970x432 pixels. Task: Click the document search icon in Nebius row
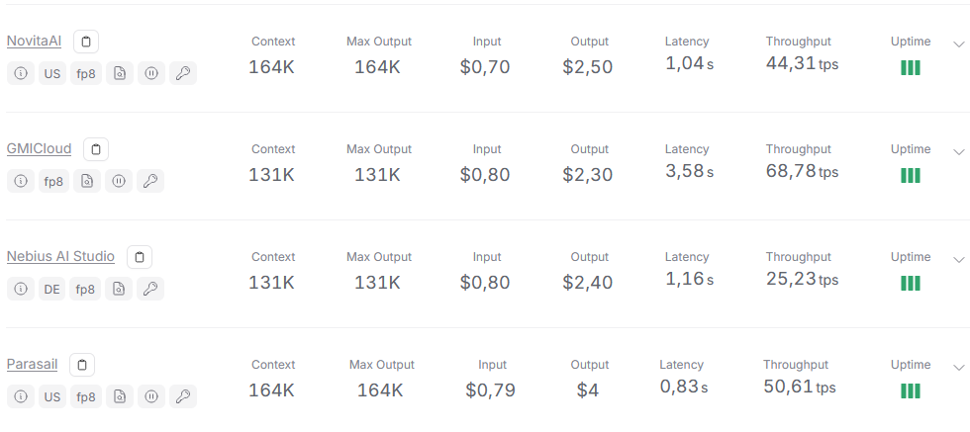[119, 289]
